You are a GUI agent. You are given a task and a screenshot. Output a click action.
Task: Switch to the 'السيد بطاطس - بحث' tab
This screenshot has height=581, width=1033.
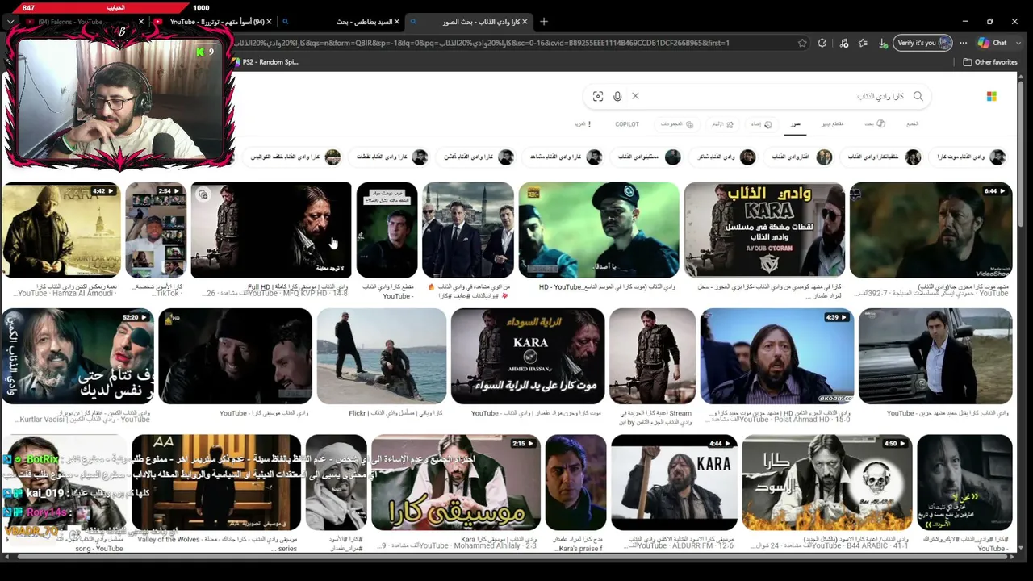341,22
